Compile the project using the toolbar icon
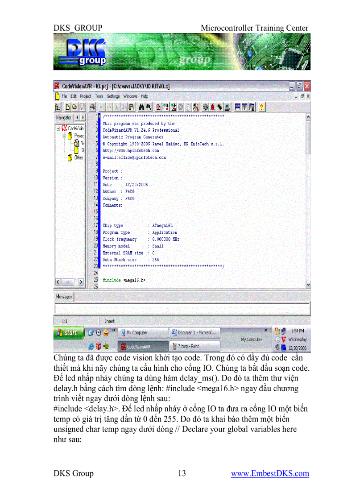The image size is (364, 501). pyautogui.click(x=166, y=107)
